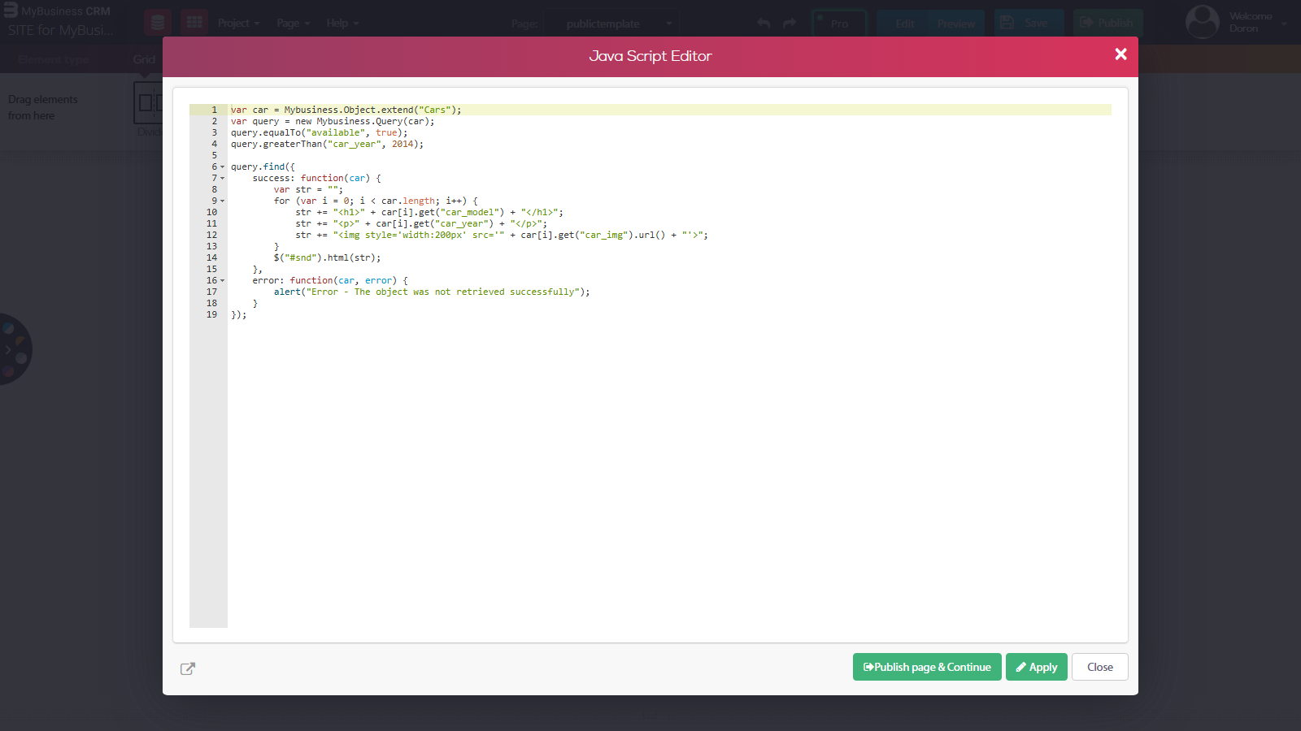The height and width of the screenshot is (731, 1301).
Task: Click the query.equalTo "available" line
Action: point(319,132)
